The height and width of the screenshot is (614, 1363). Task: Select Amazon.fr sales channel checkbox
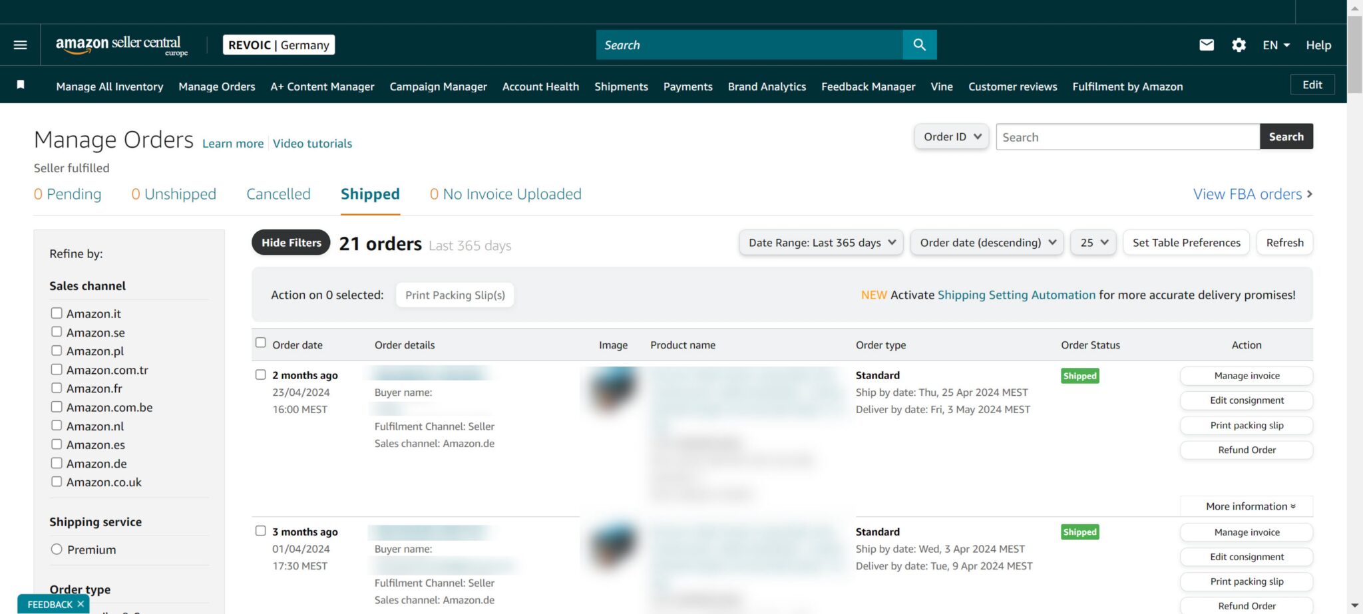coord(57,388)
